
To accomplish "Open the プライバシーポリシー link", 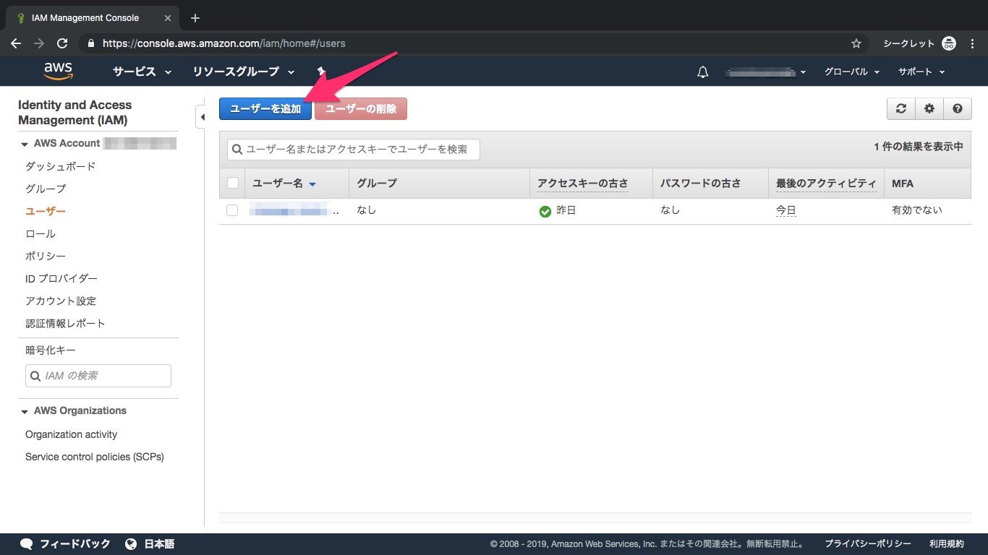I will tap(868, 544).
